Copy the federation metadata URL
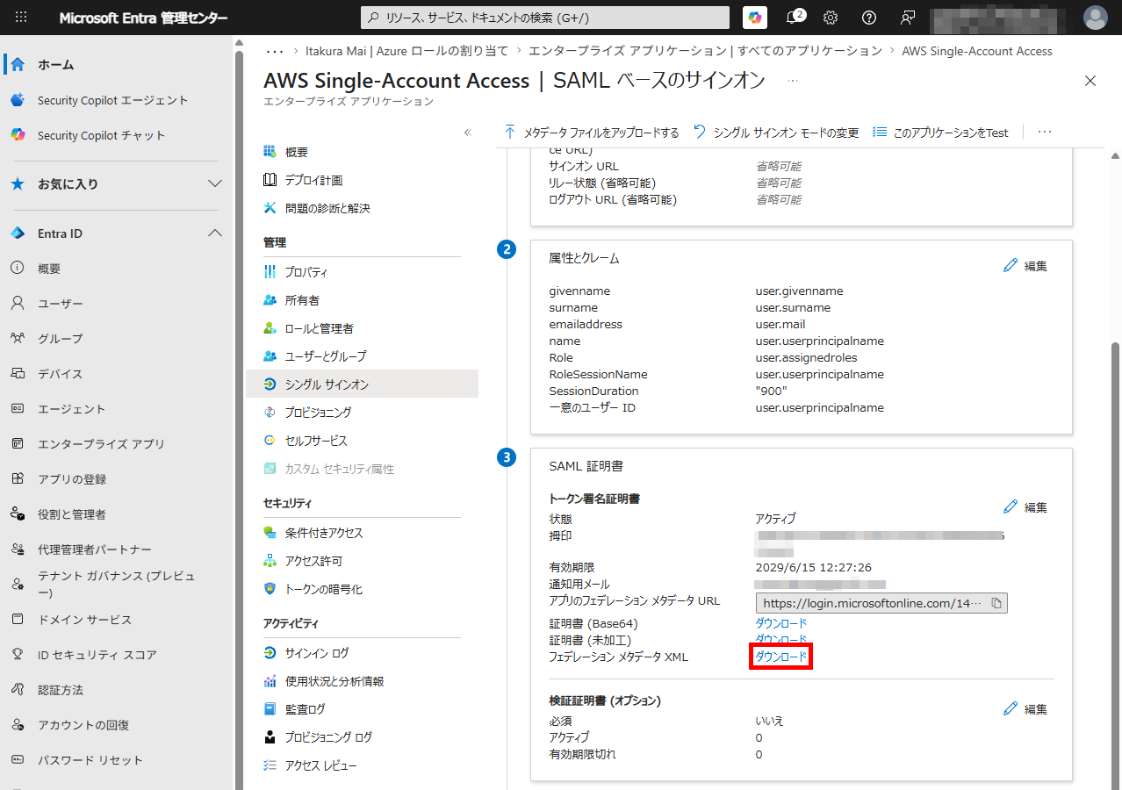The height and width of the screenshot is (790, 1122). (x=996, y=603)
